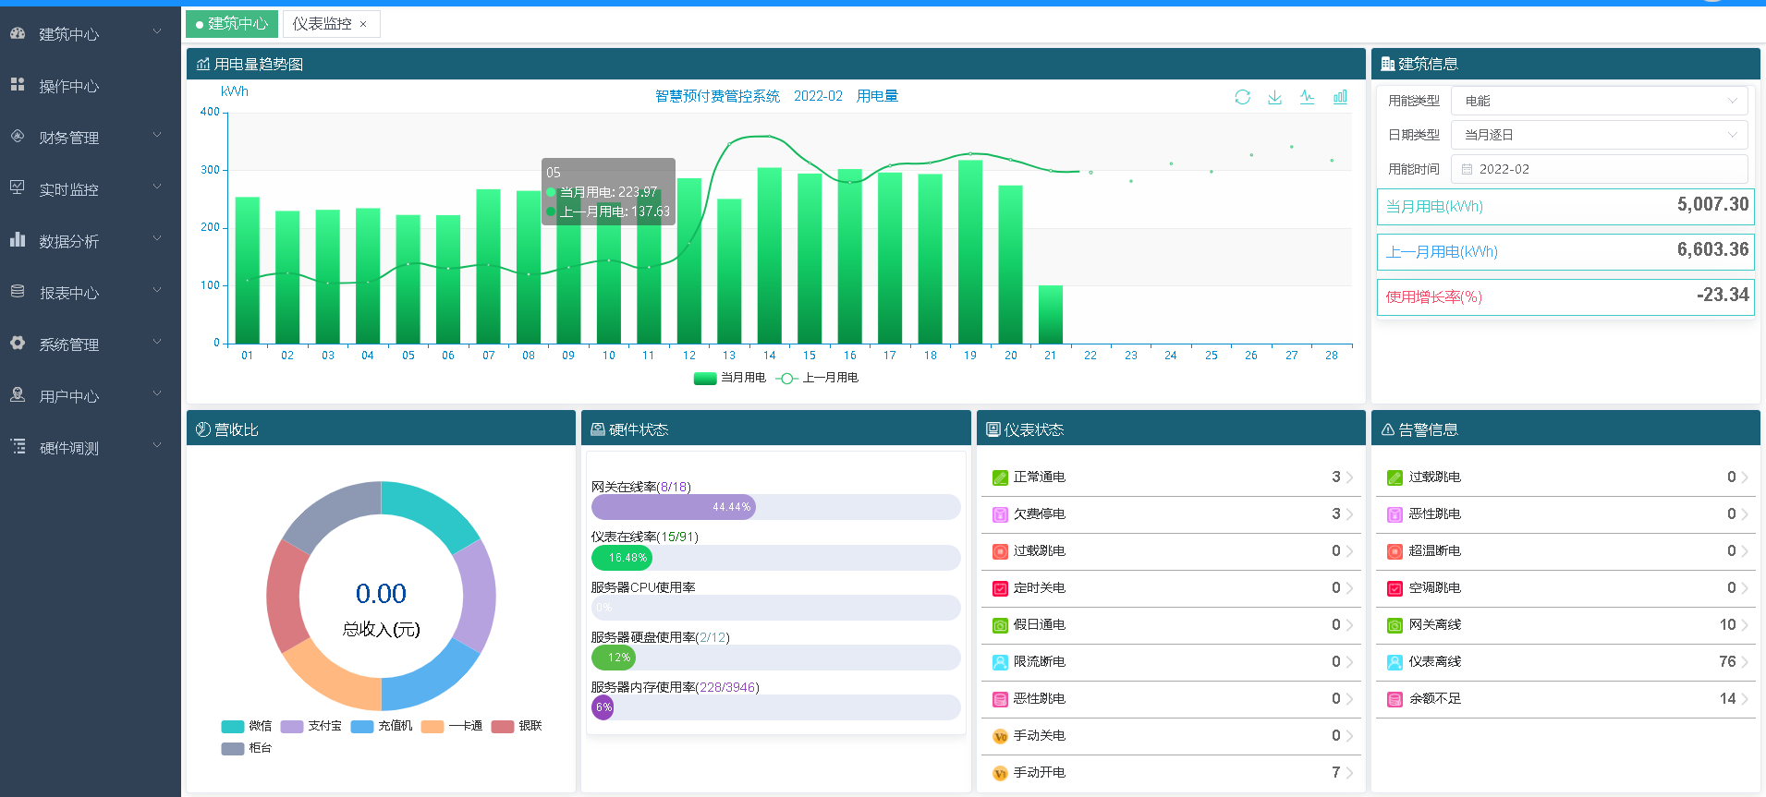Click the 硬件调测 sidebar list icon
The image size is (1766, 797).
[x=18, y=446]
